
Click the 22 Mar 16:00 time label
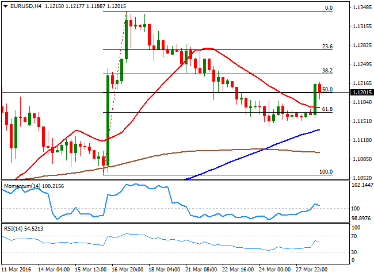pos(238,270)
